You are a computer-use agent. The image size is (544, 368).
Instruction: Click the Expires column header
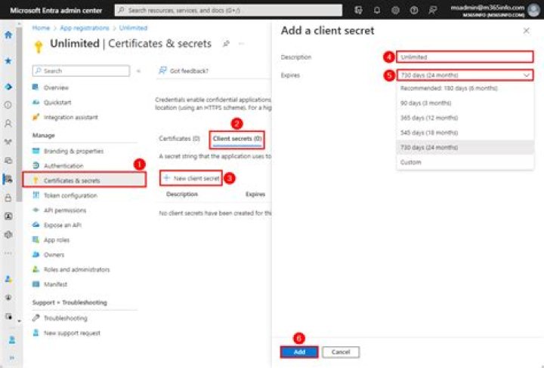click(255, 195)
